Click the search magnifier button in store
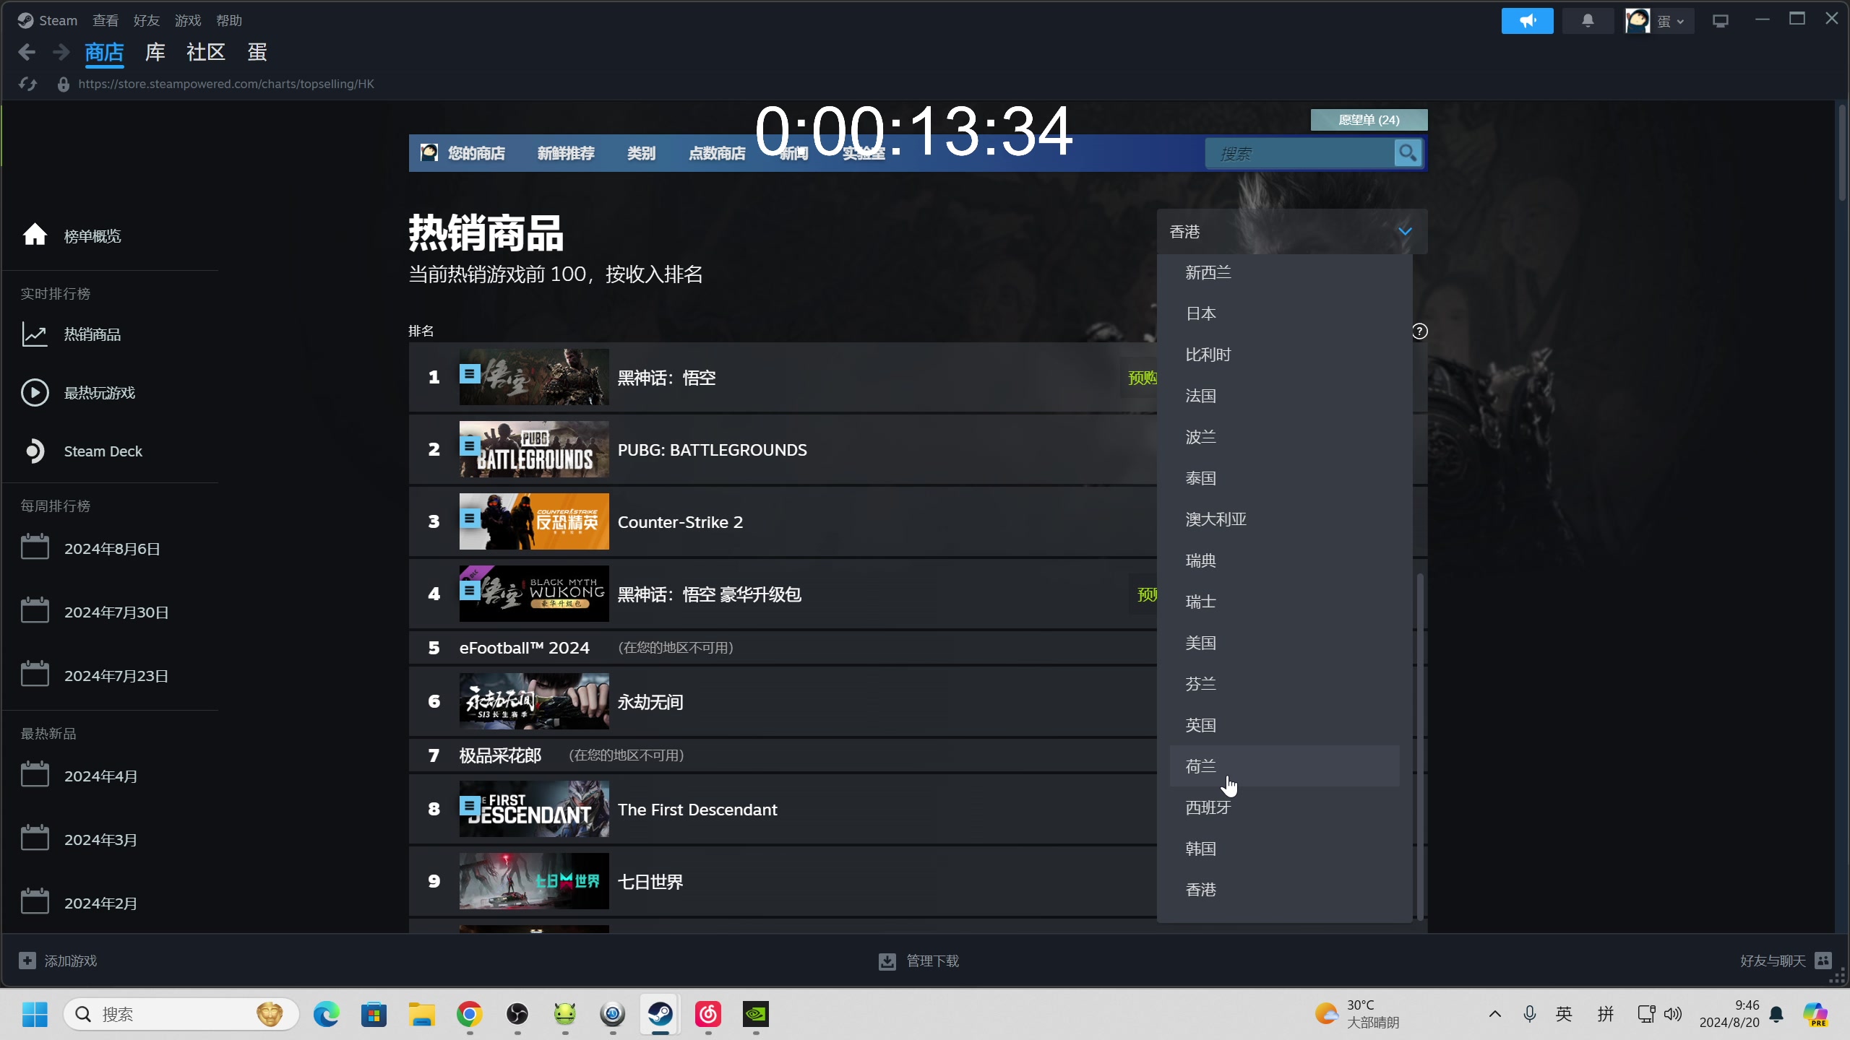 (1407, 153)
